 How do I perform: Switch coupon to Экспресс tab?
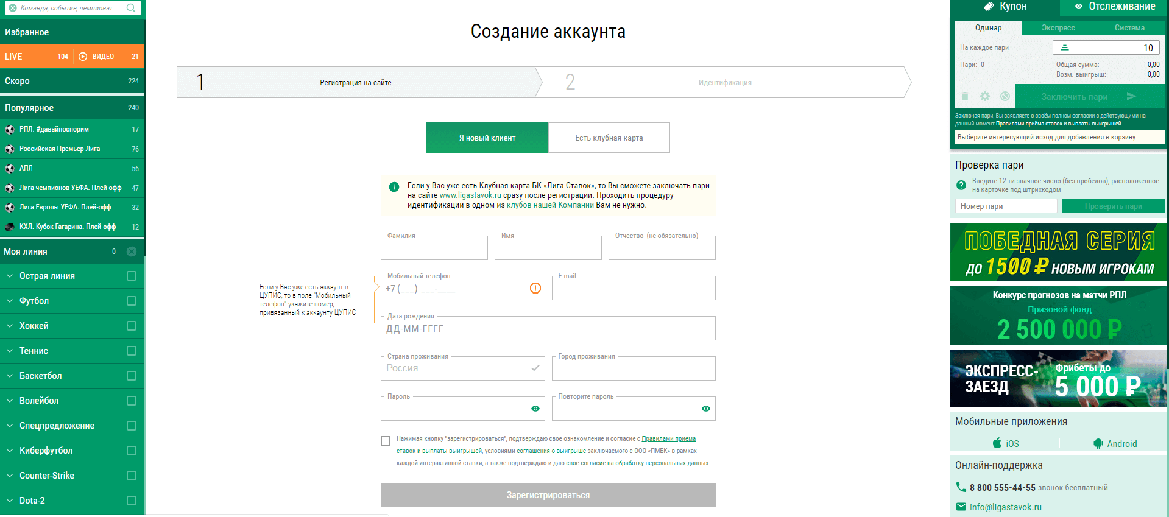tap(1058, 28)
